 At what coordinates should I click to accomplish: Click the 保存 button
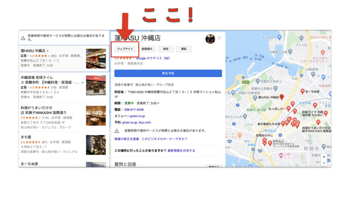[166, 49]
